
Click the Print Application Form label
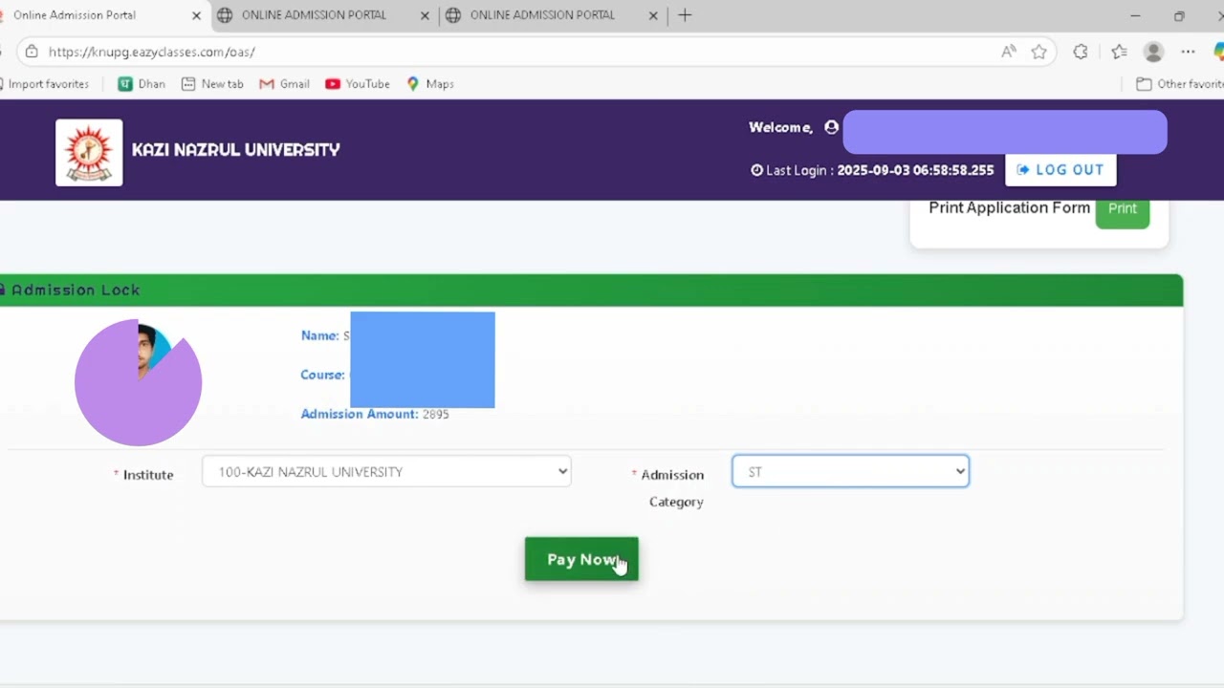(1009, 208)
